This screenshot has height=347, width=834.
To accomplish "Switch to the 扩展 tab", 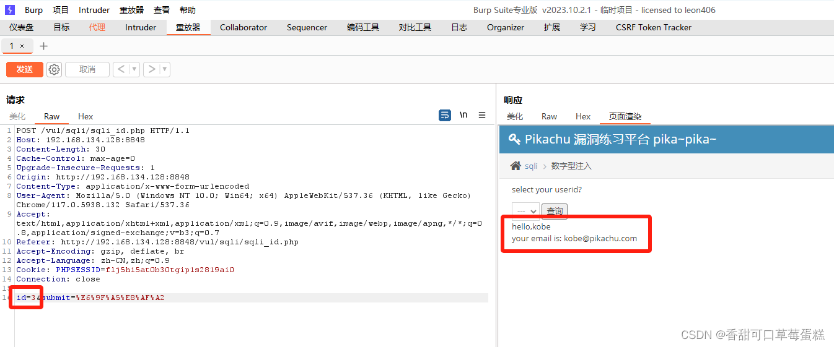I will point(552,27).
